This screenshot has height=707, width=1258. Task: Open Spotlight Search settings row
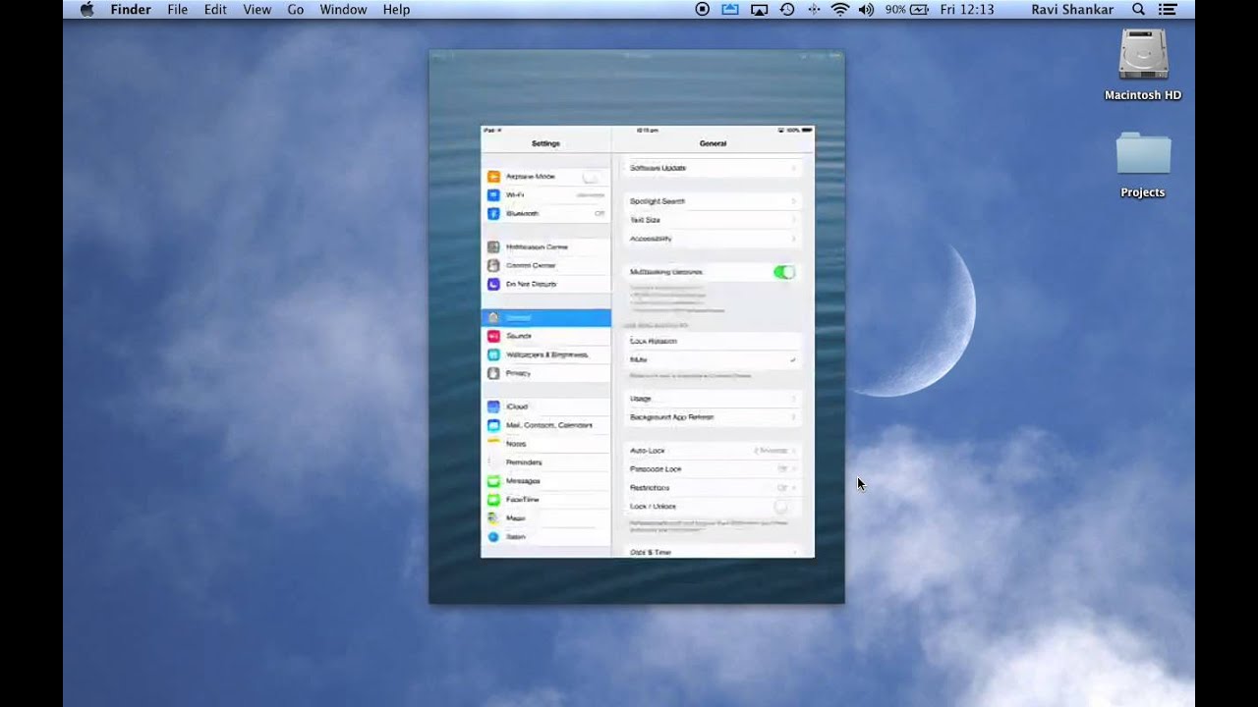(713, 201)
